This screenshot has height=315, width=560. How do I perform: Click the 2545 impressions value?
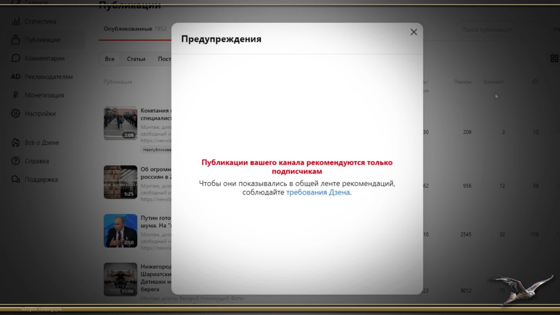[466, 235]
